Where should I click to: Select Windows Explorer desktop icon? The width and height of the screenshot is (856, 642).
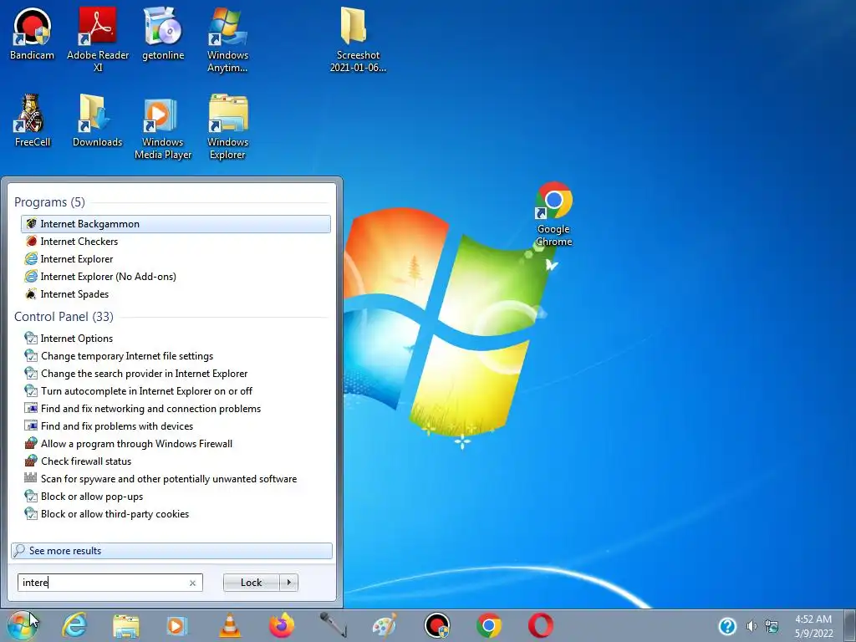(227, 127)
